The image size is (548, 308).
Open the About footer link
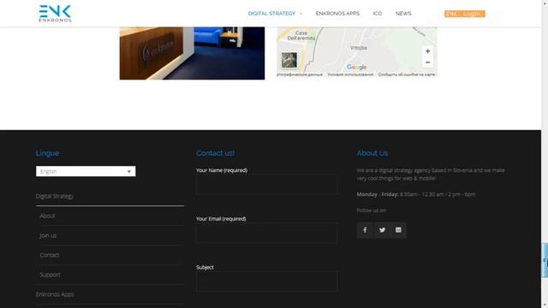click(47, 216)
